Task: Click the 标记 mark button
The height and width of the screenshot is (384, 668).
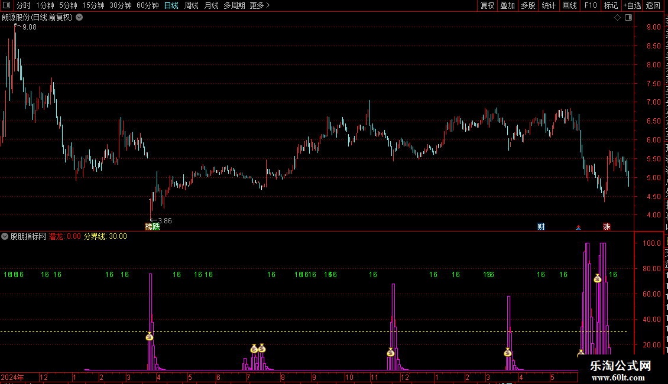Action: coord(611,5)
